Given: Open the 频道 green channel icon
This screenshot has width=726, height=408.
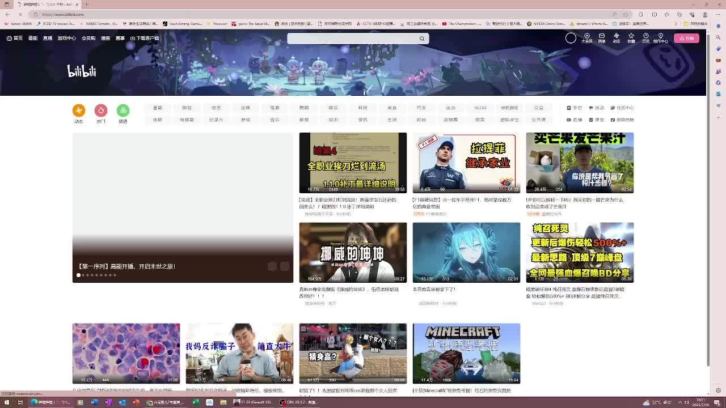Looking at the screenshot, I should tap(123, 110).
